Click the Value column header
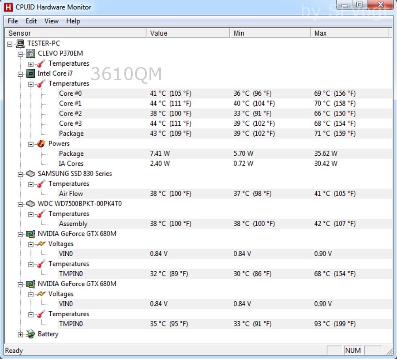Screen dimensions: 397x359 [x=188, y=33]
